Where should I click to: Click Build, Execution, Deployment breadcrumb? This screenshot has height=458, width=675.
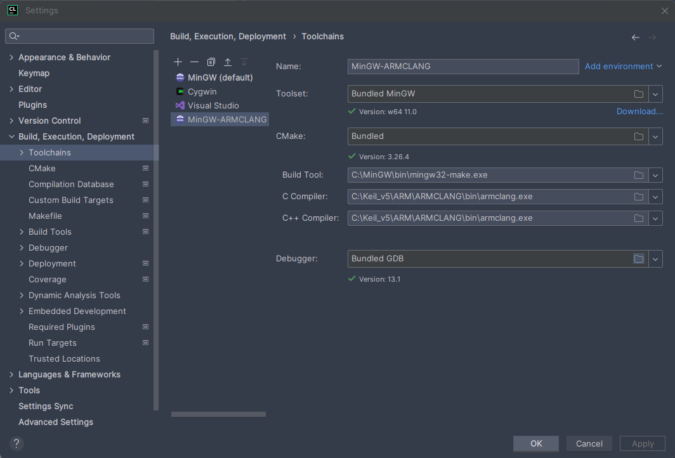(x=228, y=37)
